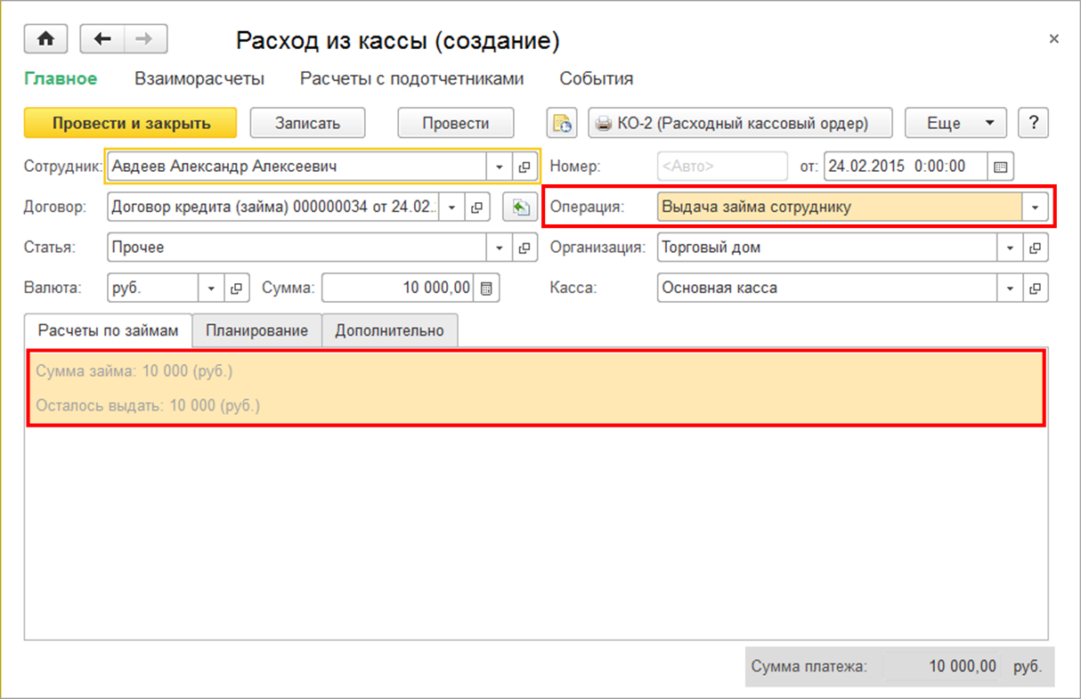This screenshot has height=699, width=1081.
Task: Open the Касса dropdown arrow
Action: tap(1010, 289)
